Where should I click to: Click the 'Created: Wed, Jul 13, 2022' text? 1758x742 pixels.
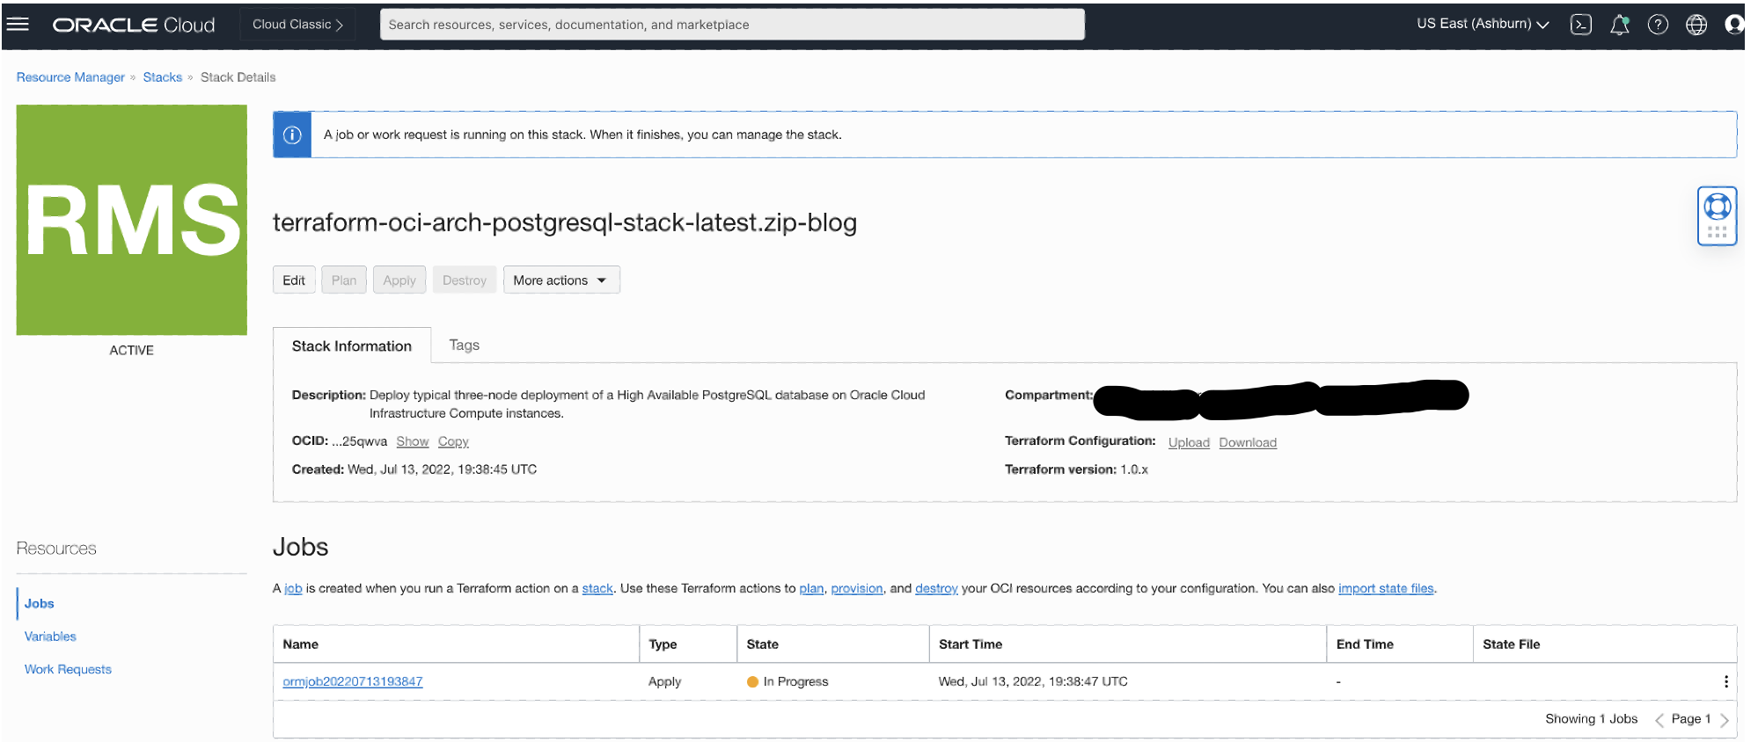click(x=414, y=469)
